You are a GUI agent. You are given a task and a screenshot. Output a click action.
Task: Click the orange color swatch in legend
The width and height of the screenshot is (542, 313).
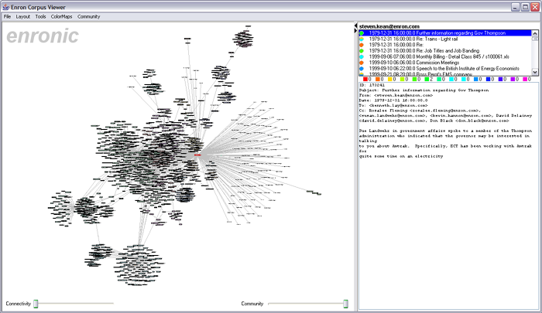[x=378, y=80]
